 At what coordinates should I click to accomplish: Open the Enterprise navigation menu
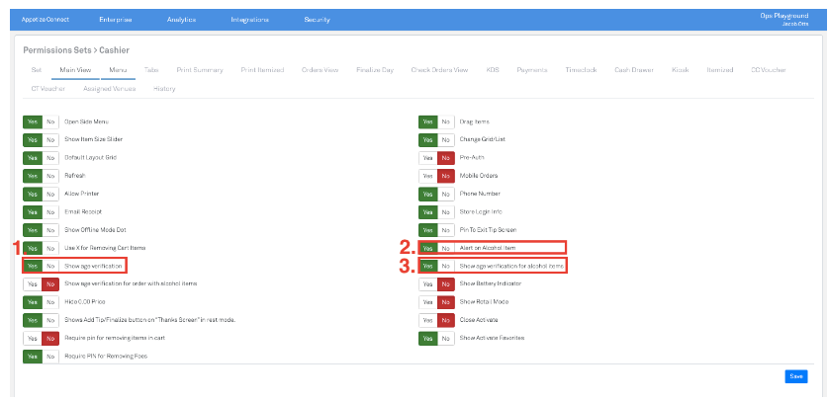coord(116,20)
